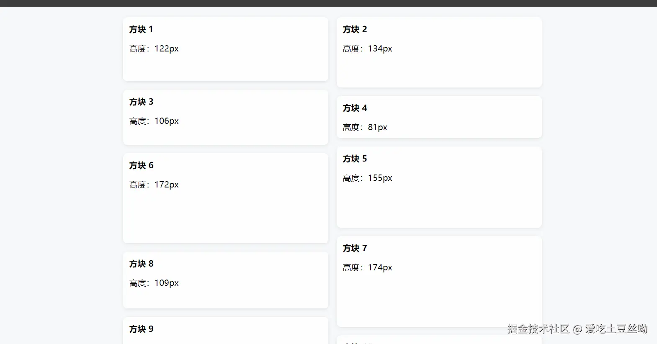657x344 pixels.
Task: Click the 方块 8 heading
Action: (x=141, y=264)
